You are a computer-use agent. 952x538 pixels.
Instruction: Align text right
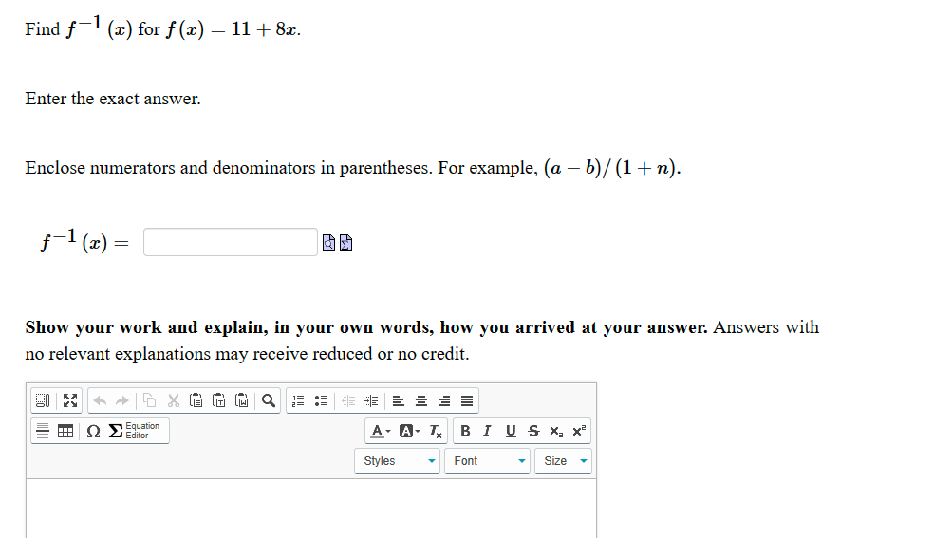(x=444, y=400)
